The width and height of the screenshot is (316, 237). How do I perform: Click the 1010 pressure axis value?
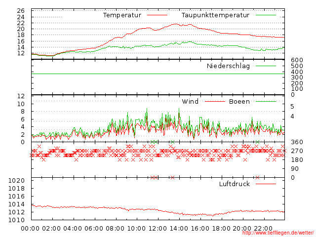pyautogui.click(x=16, y=220)
